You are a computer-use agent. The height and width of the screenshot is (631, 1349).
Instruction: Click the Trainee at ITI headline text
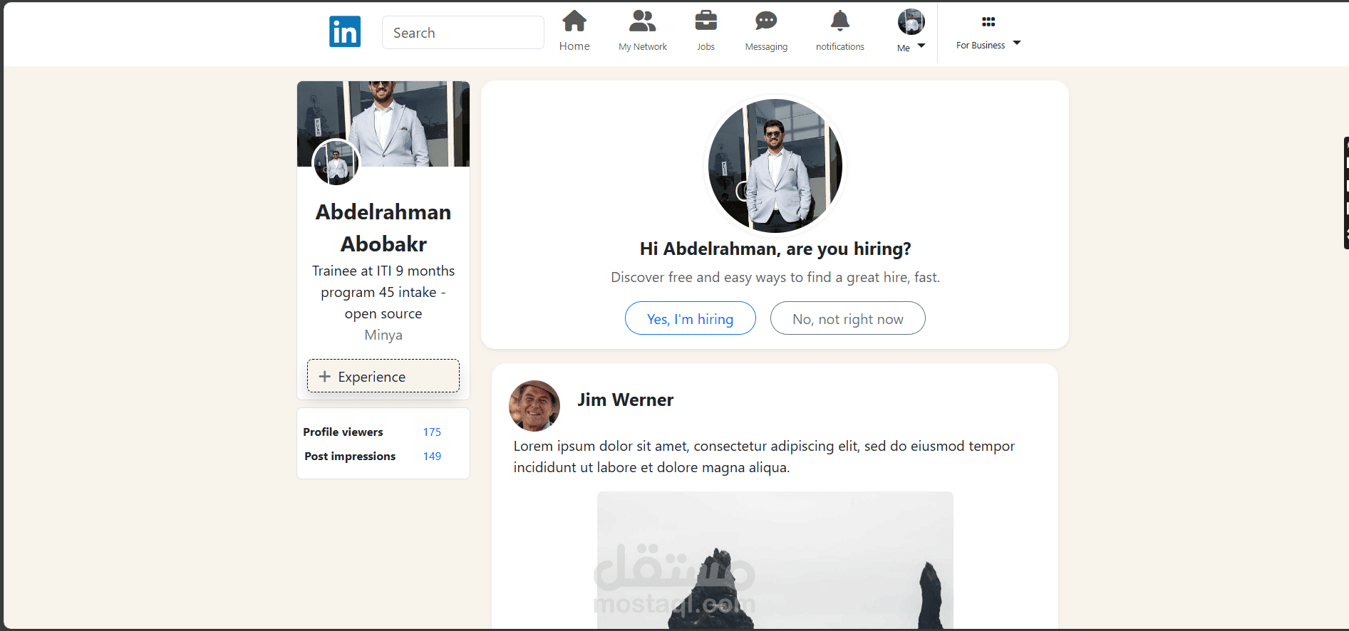(x=383, y=292)
